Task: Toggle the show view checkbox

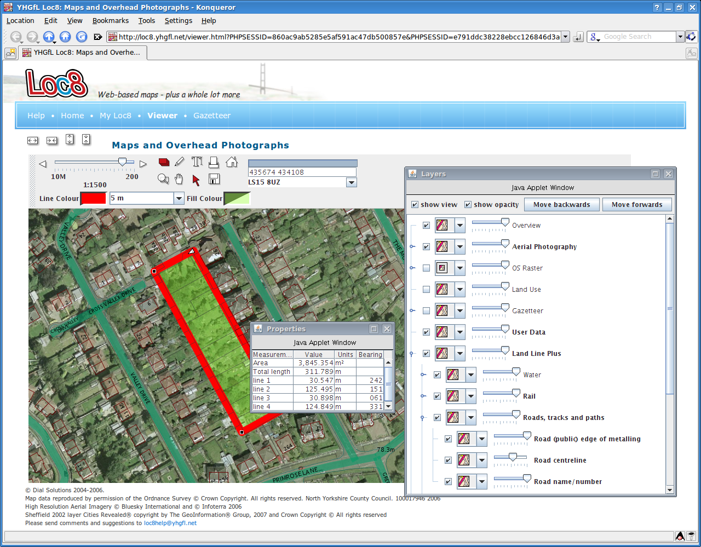Action: click(415, 204)
